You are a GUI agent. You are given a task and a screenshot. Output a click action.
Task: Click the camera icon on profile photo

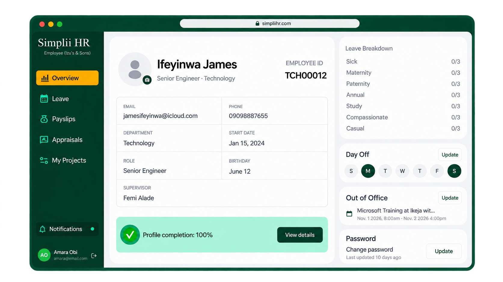click(147, 80)
